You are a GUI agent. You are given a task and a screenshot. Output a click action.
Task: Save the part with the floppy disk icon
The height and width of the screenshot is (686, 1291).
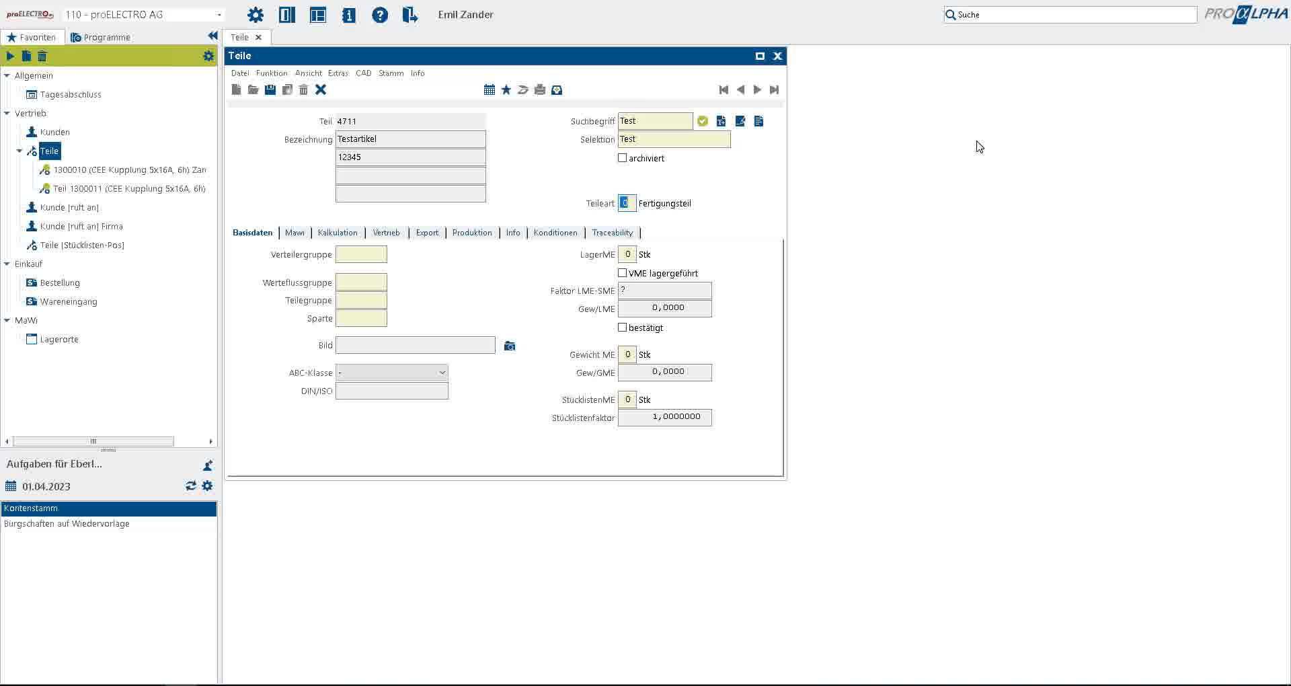[x=270, y=89]
